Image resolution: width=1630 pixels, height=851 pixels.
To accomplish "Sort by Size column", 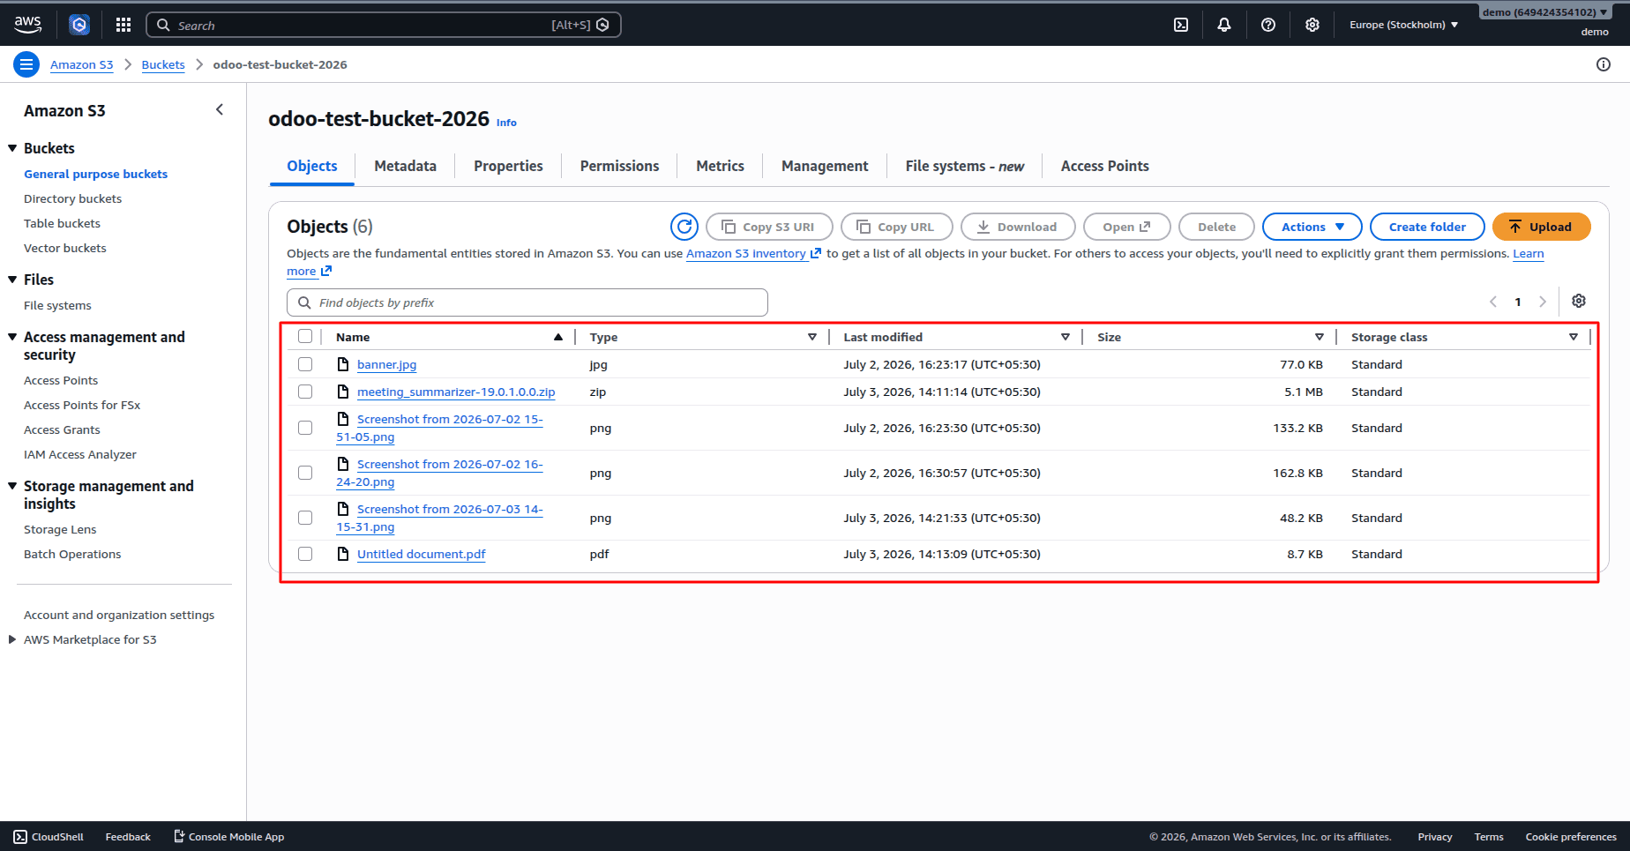I will click(x=1320, y=337).
